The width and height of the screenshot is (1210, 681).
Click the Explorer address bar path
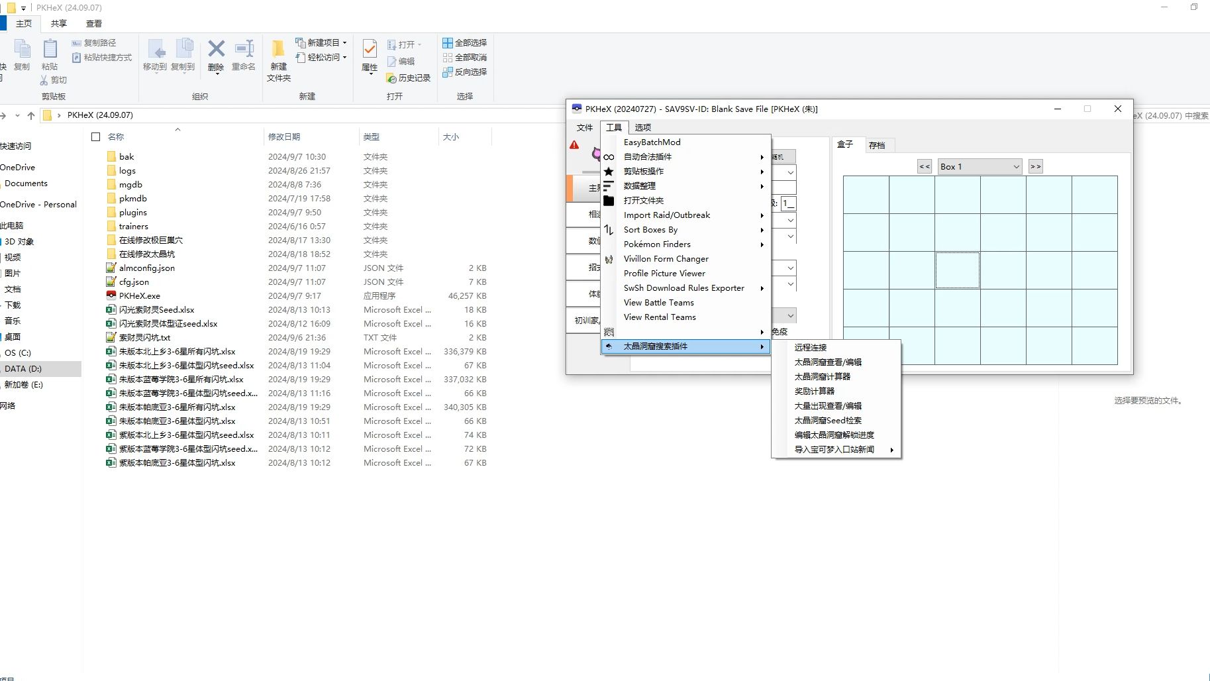pyautogui.click(x=100, y=115)
